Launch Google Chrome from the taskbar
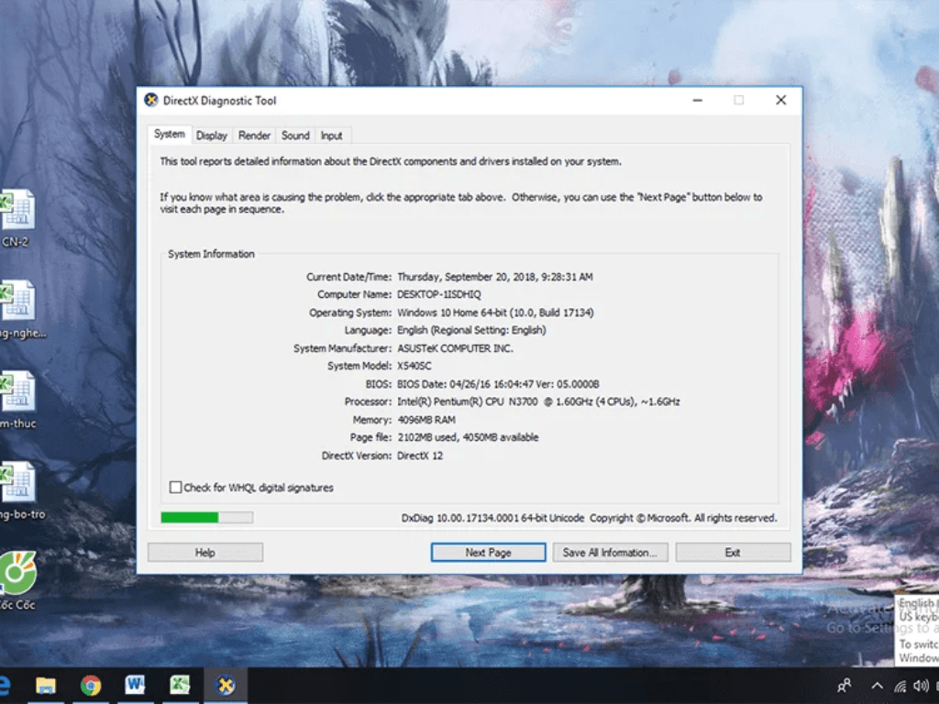The width and height of the screenshot is (939, 704). point(90,685)
